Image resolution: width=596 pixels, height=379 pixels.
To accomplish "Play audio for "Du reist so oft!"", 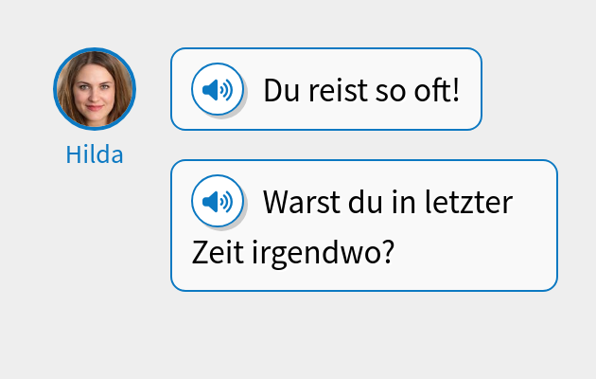I will [x=218, y=89].
